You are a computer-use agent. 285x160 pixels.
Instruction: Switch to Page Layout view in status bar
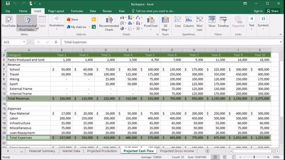pyautogui.click(x=224, y=157)
